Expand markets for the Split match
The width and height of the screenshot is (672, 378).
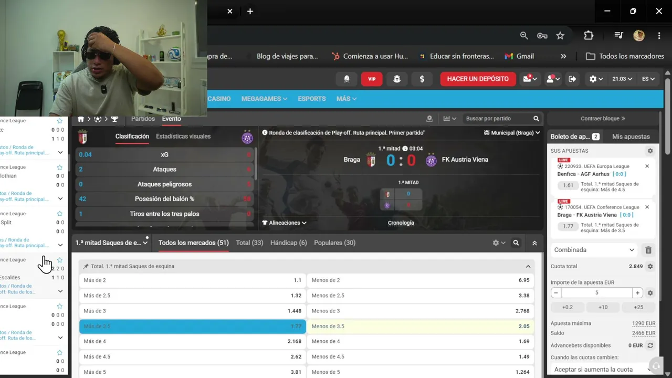(60, 245)
